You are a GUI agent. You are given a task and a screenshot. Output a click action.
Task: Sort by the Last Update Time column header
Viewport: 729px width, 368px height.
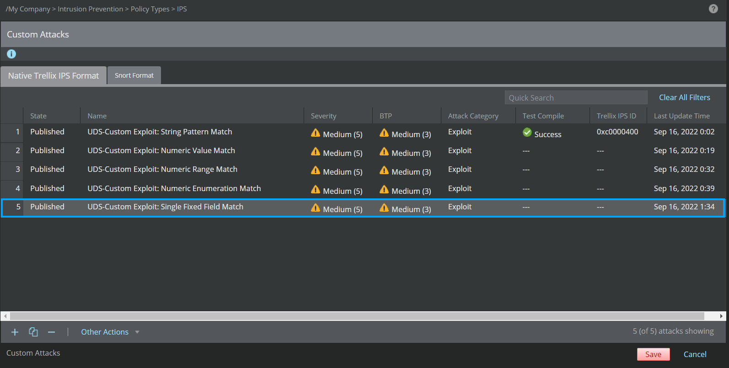(x=686, y=116)
